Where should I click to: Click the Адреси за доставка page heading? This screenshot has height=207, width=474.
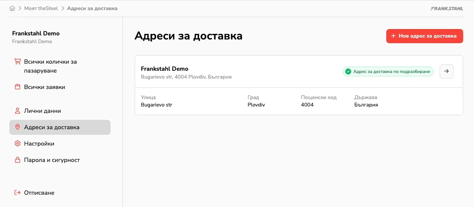pos(188,36)
